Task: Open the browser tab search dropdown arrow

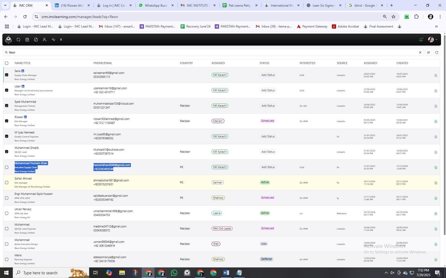Action: click(x=5, y=5)
